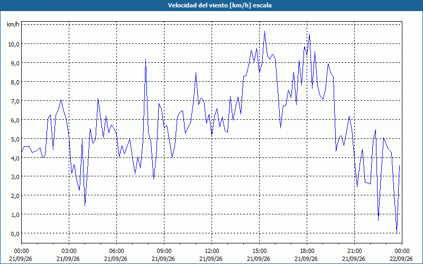
Task: Click the '5,0' vertical axis label
Action: tap(15, 139)
